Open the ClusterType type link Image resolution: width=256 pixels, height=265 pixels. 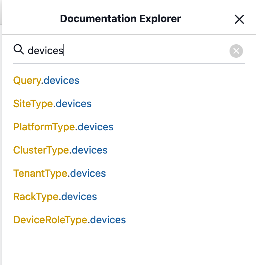click(41, 150)
